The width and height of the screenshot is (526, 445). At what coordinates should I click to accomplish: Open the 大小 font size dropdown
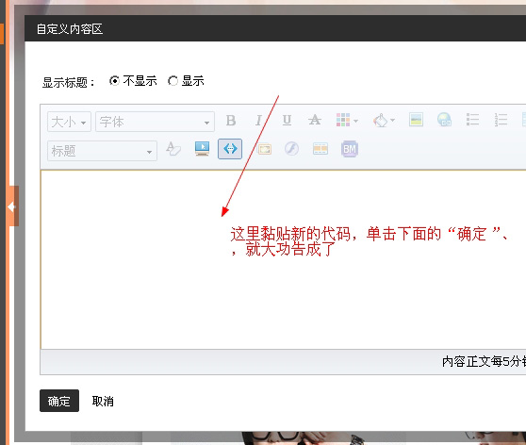(69, 122)
